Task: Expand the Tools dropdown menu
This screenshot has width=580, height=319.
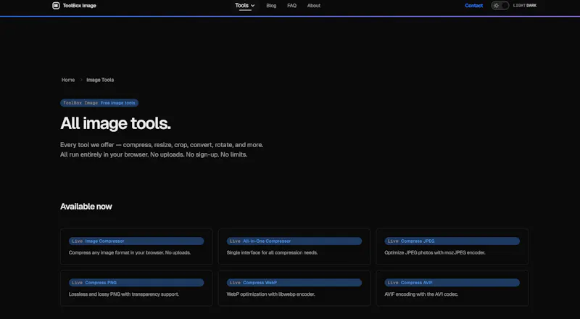Action: [244, 6]
